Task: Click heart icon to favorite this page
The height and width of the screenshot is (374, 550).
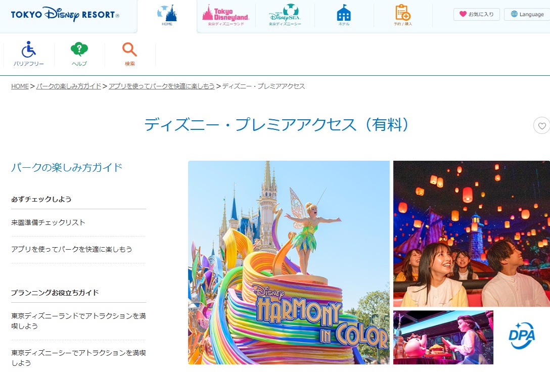Action: coord(542,126)
